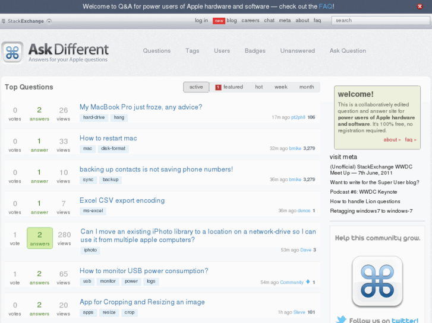Viewport: 432px width, 323px height.
Task: Click the sync tag
Action: pos(88,180)
